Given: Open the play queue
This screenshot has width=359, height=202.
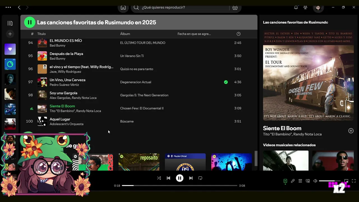Looking at the screenshot, I should 300,181.
